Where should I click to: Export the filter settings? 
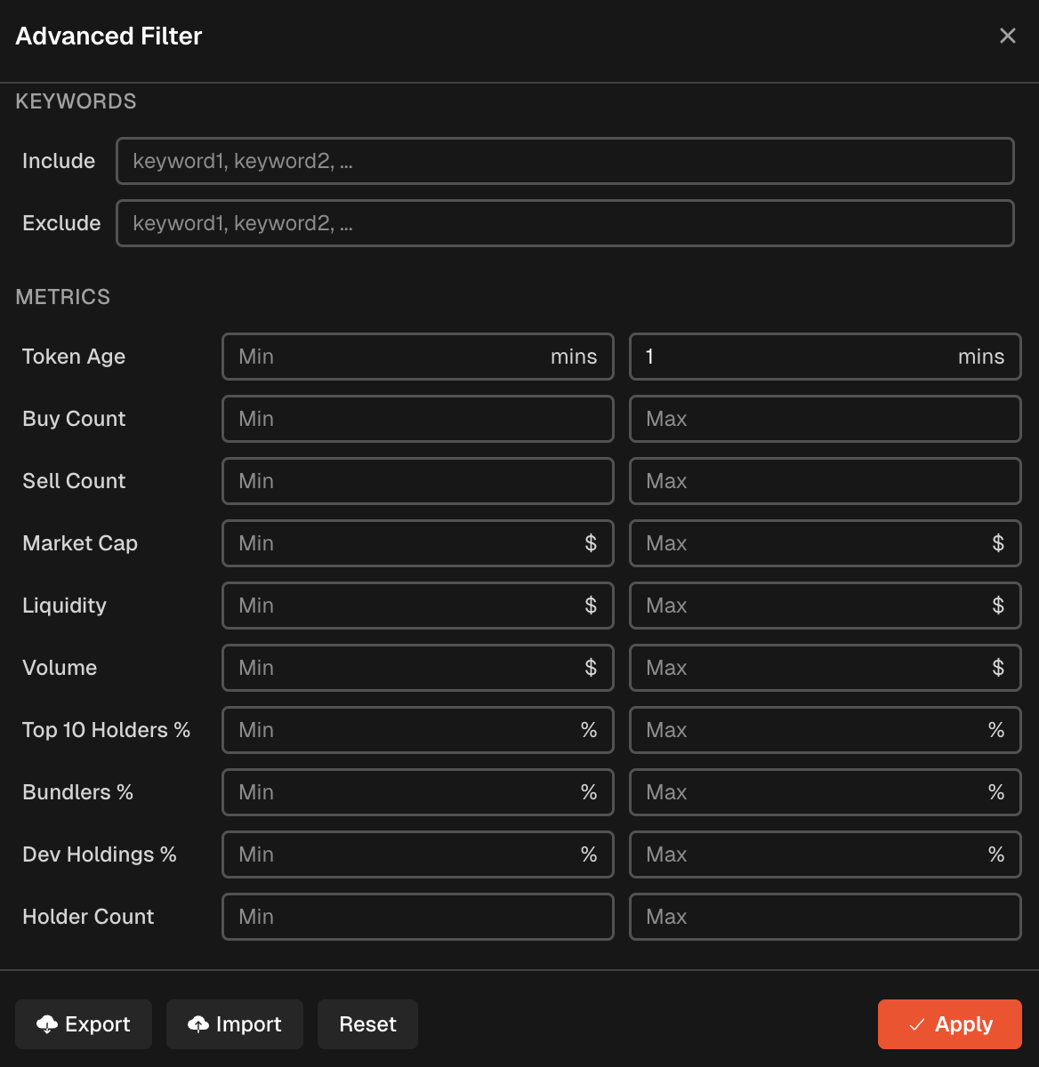pos(84,1024)
